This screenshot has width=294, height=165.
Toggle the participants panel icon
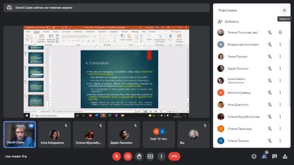(265, 156)
